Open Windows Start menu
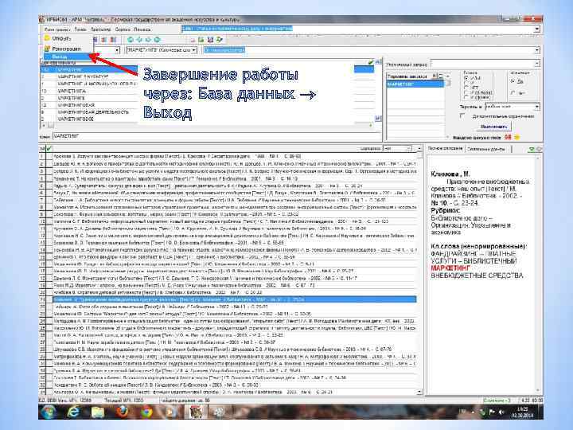This screenshot has height=430, width=573. click(49, 412)
